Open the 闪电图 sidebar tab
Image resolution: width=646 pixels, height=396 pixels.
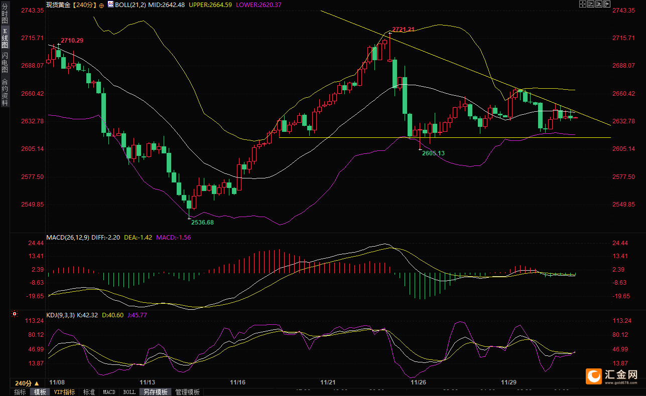tap(5, 62)
